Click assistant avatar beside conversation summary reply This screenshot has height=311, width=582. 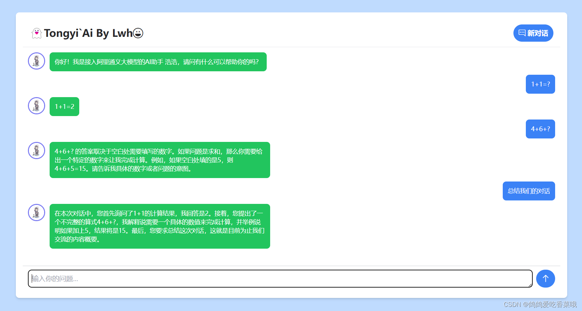click(x=37, y=212)
